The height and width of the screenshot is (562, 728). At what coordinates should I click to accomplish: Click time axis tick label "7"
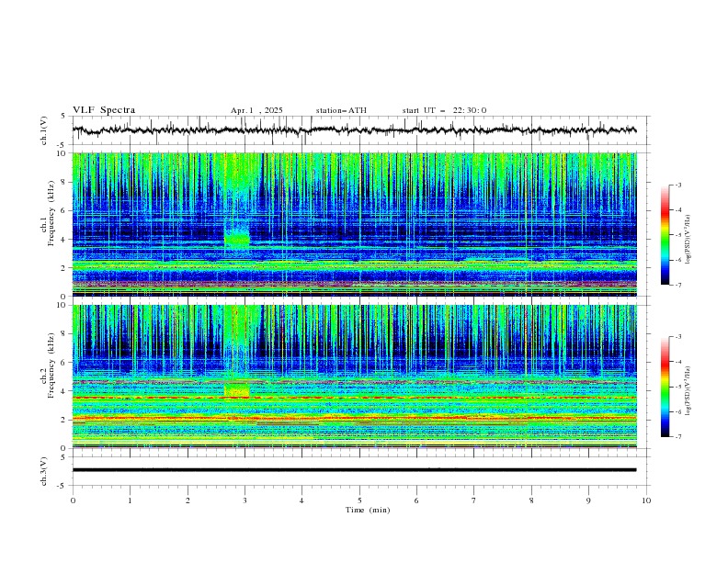point(474,500)
